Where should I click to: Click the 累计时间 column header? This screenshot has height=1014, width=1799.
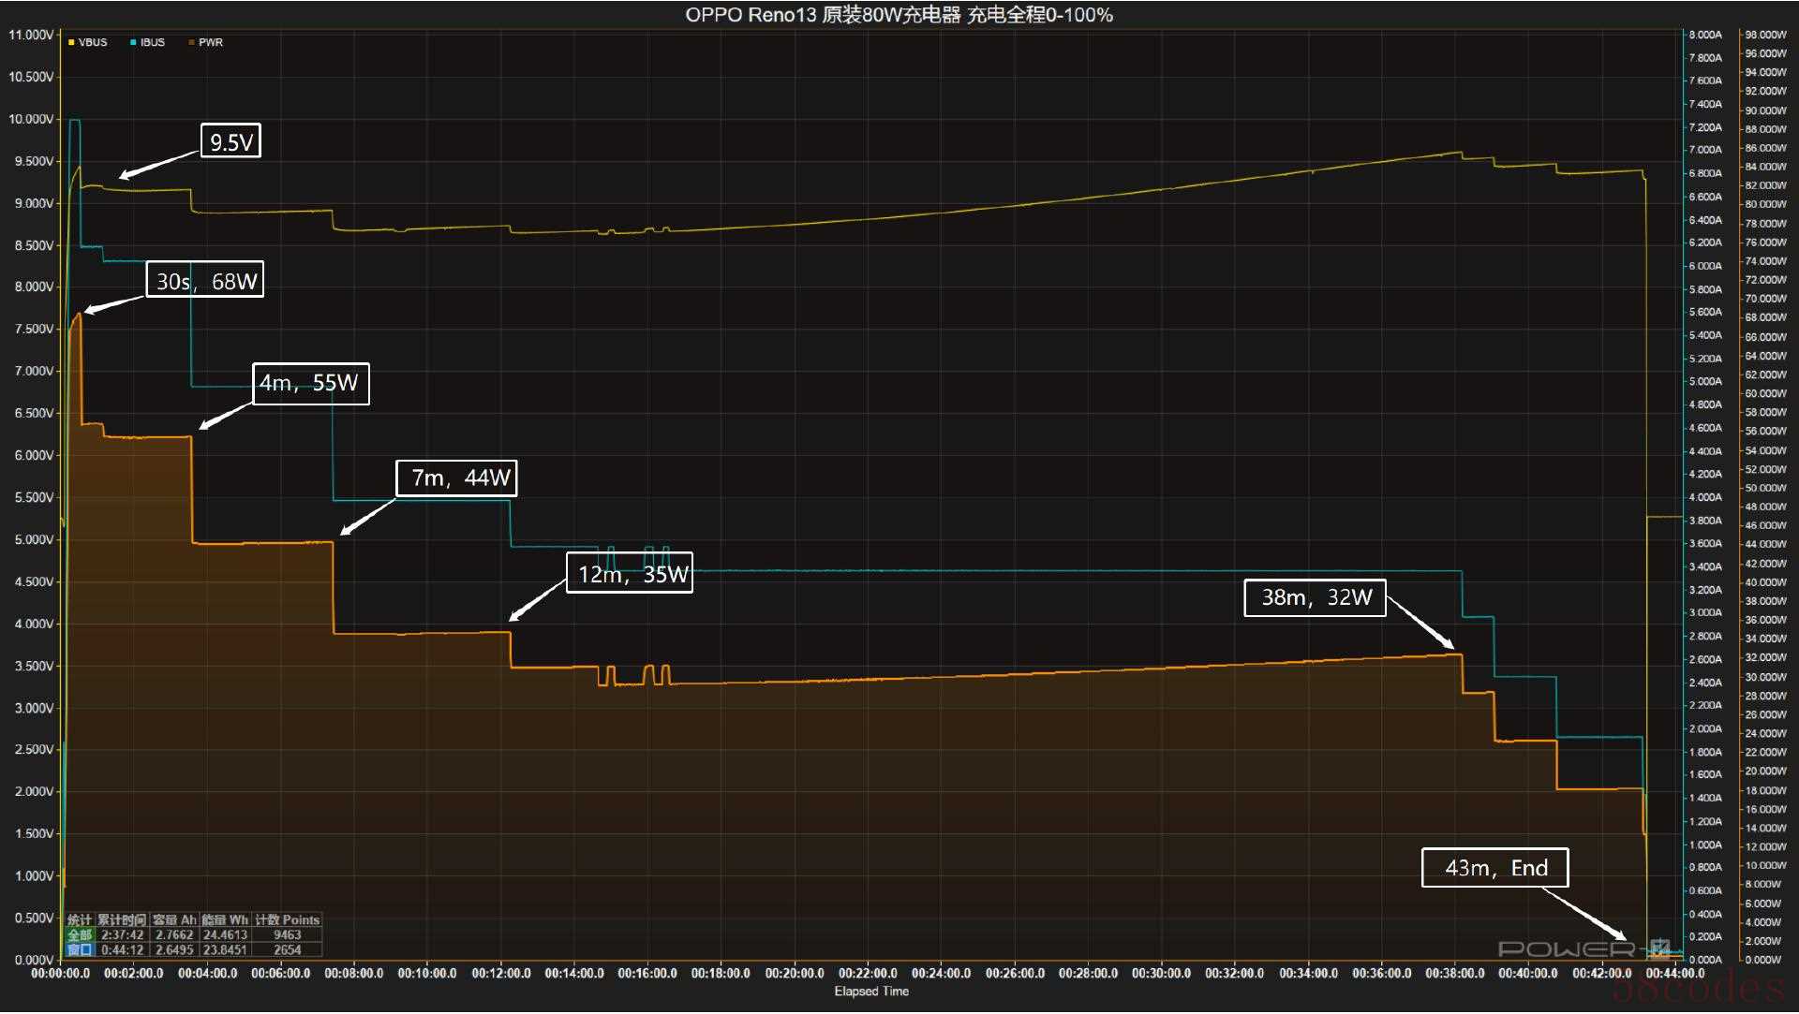coord(122,920)
